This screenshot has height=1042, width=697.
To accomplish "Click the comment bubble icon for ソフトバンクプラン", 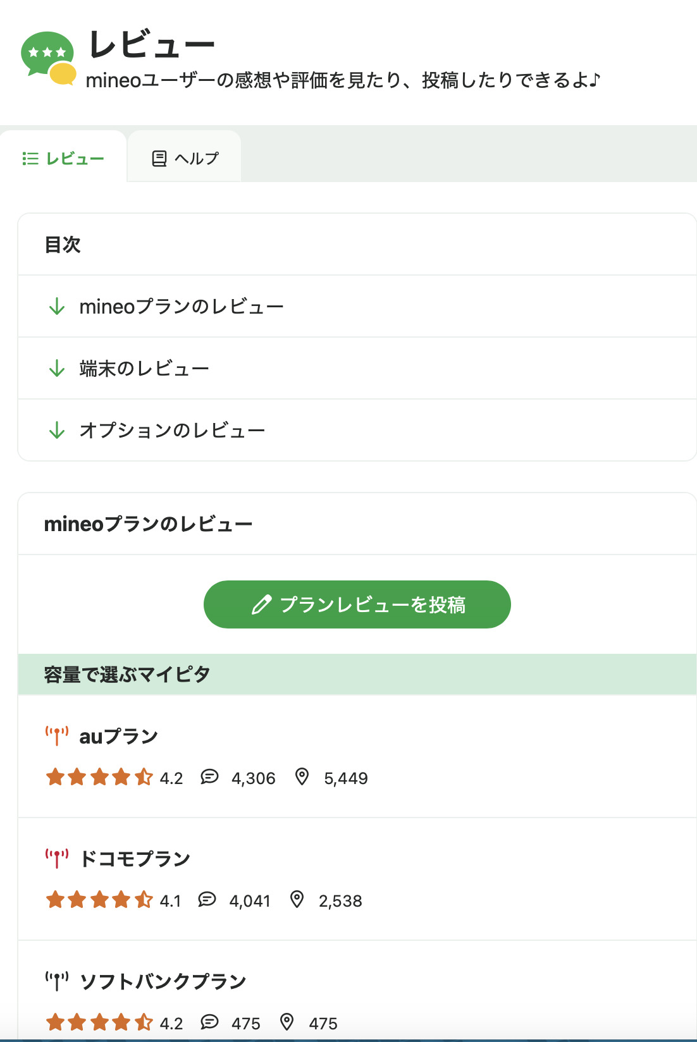I will click(209, 1022).
